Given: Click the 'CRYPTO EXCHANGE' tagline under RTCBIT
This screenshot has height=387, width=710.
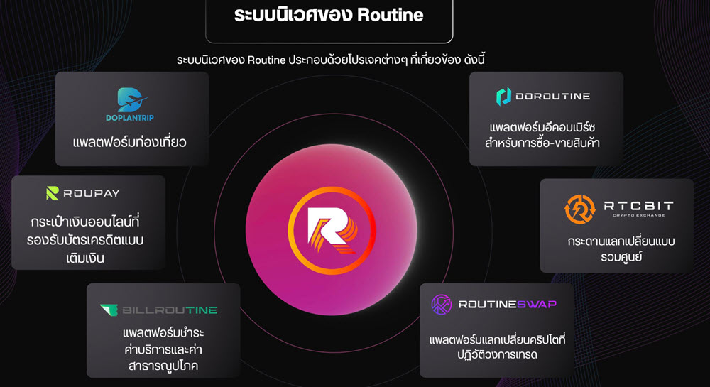Looking at the screenshot, I should pos(639,215).
